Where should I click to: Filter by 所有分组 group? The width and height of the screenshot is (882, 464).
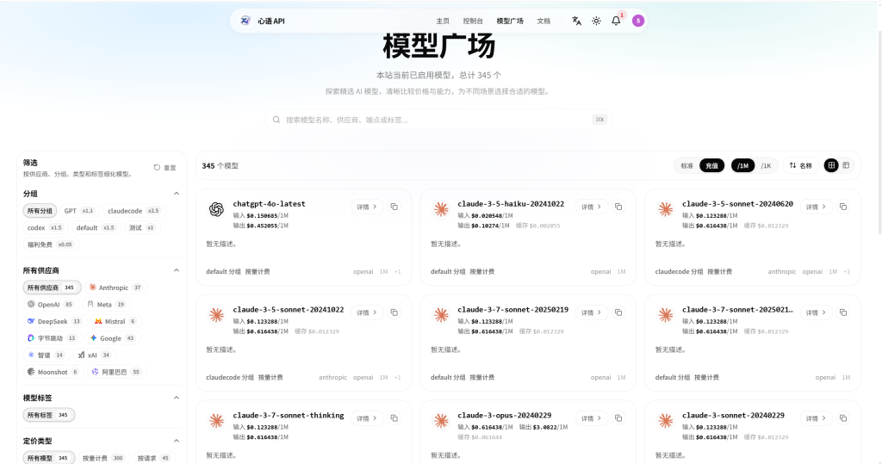point(40,211)
